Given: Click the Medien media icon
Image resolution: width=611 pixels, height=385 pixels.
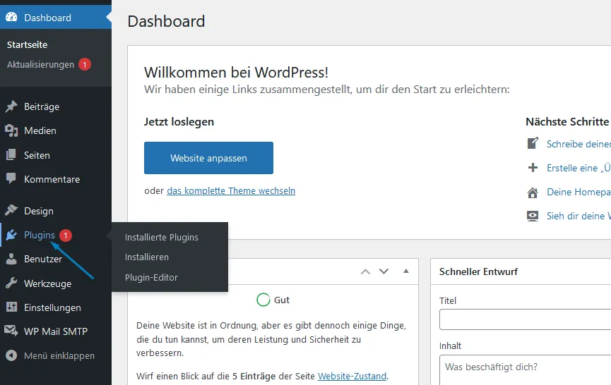Looking at the screenshot, I should click(11, 130).
